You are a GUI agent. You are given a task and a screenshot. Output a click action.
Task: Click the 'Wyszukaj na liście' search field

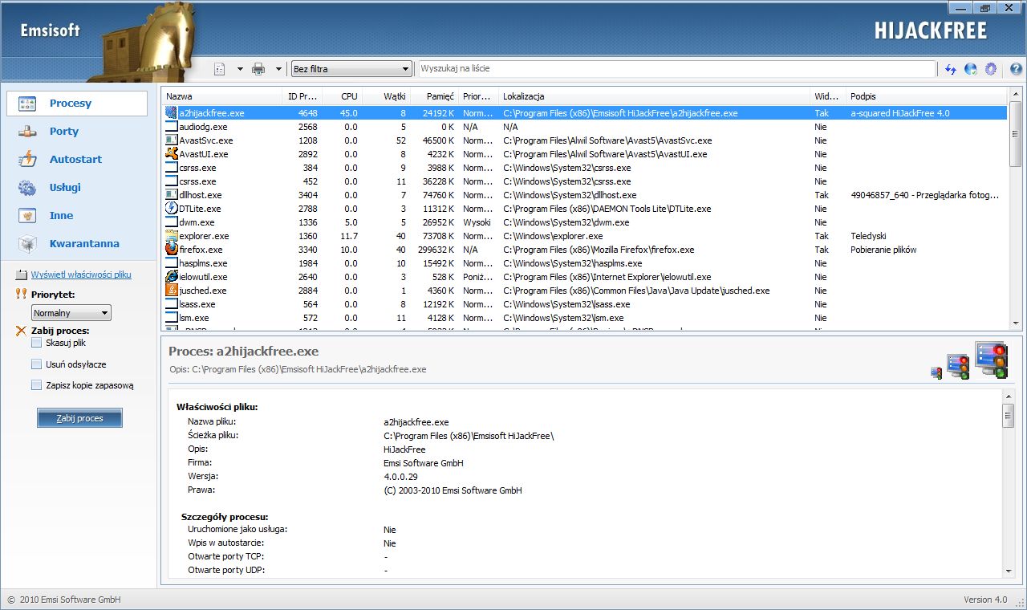point(676,69)
